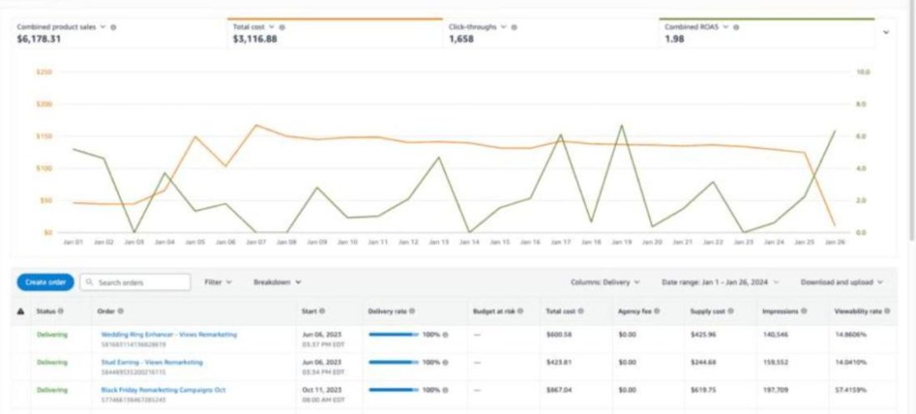Click the 197,709 impressions cell

click(775, 390)
